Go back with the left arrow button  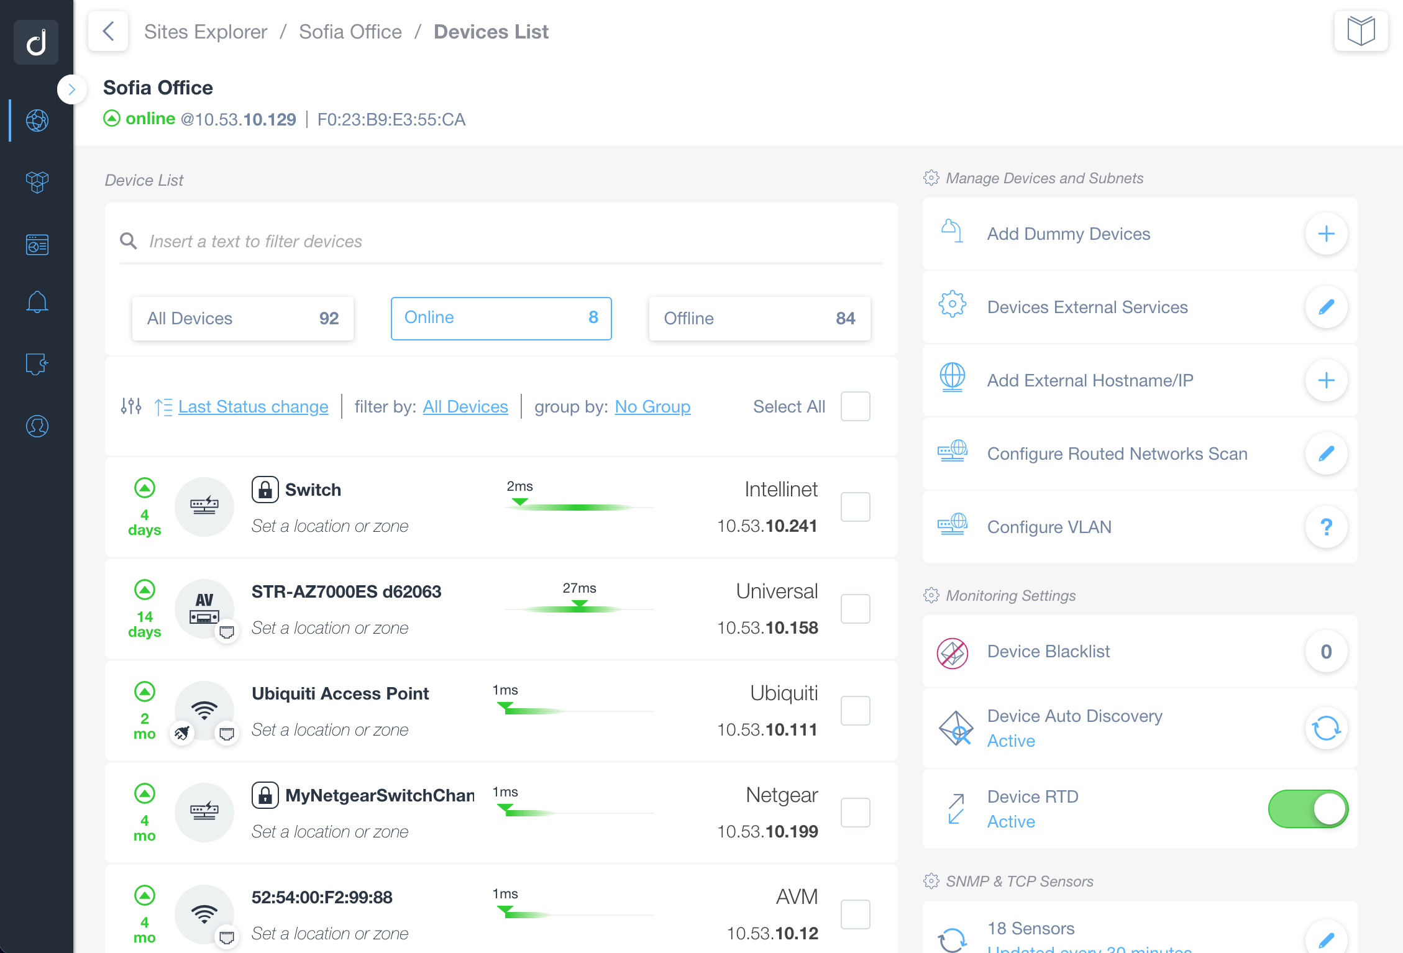click(x=108, y=31)
